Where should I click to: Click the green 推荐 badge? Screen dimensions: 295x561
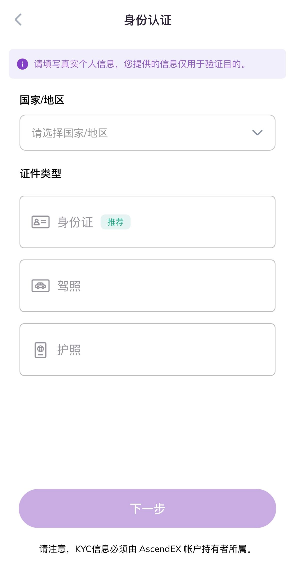(x=115, y=222)
